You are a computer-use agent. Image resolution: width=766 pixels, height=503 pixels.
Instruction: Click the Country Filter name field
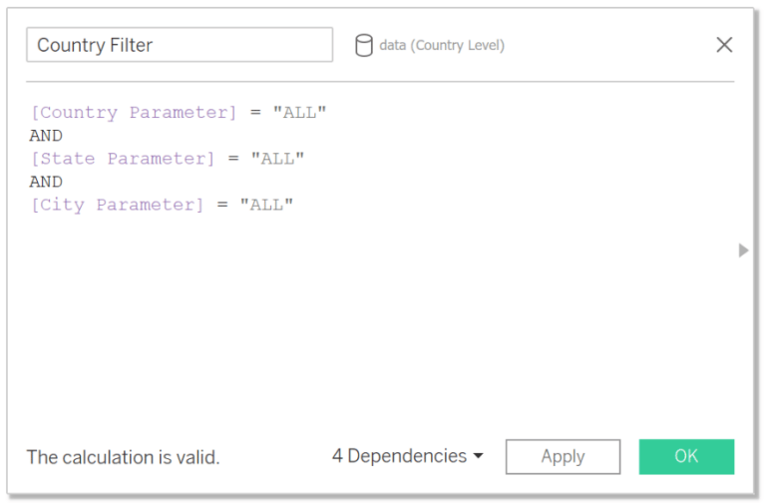click(180, 45)
